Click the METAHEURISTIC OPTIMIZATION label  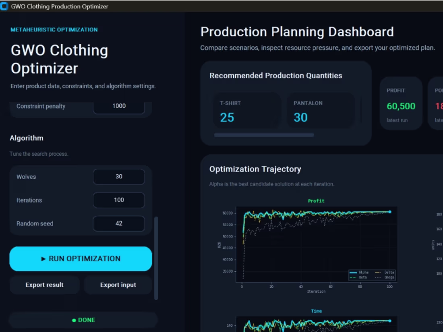[x=54, y=30]
